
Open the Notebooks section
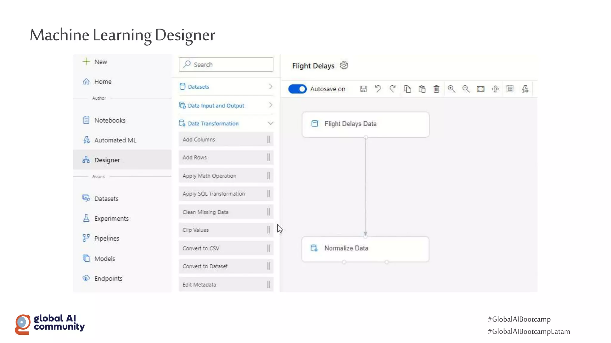pyautogui.click(x=109, y=120)
